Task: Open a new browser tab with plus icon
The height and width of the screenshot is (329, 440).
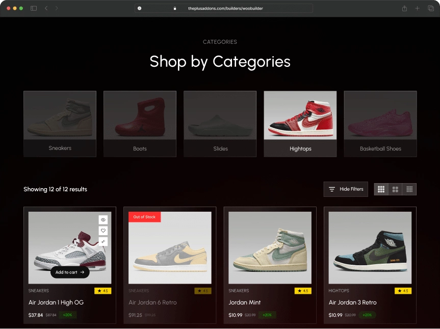Action: 417,9
